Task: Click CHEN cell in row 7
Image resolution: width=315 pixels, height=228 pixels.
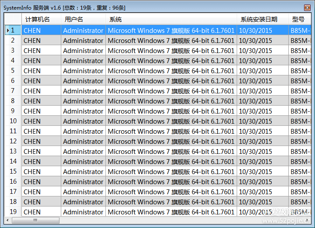Action: 41,91
